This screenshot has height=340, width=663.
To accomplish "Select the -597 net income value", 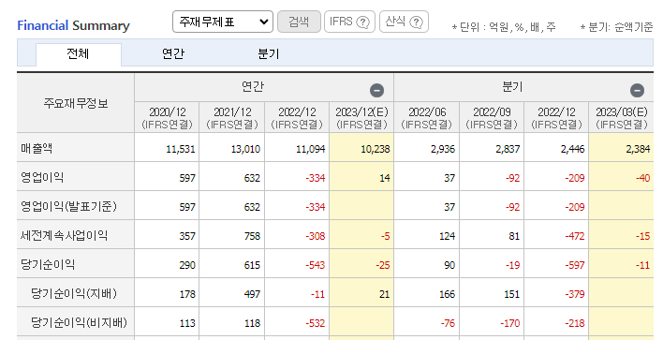I will (x=575, y=265).
